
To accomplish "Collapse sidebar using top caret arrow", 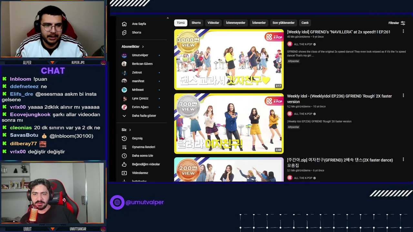I will 167,18.
